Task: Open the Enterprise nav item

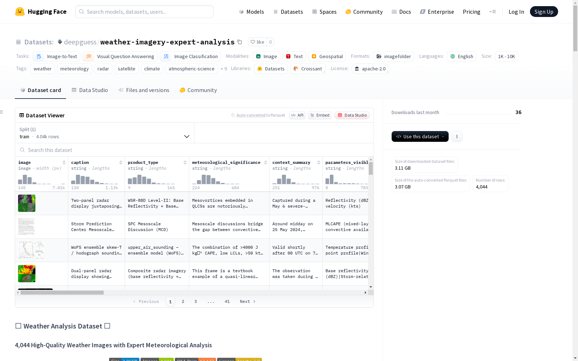Action: click(437, 12)
